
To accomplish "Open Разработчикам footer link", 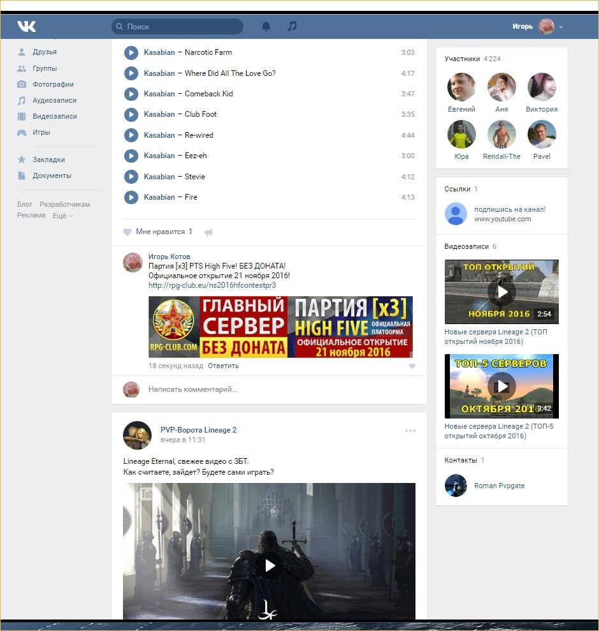I will [x=65, y=204].
